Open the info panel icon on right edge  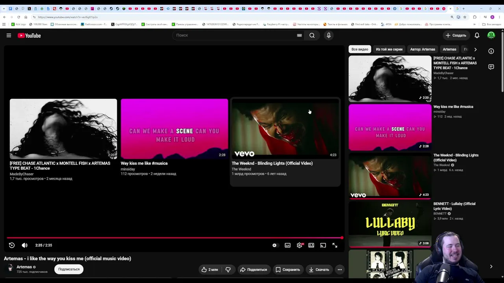(x=491, y=51)
